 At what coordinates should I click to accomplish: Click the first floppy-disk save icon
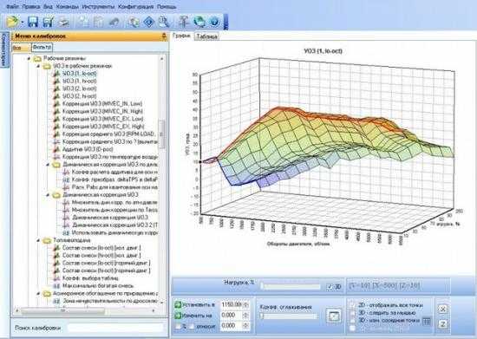click(33, 22)
